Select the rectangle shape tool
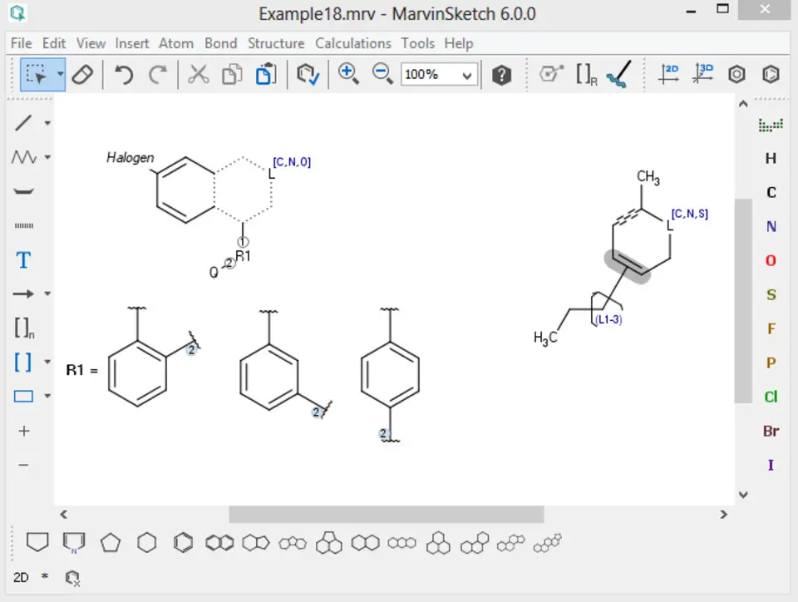798x602 pixels. pos(23,396)
